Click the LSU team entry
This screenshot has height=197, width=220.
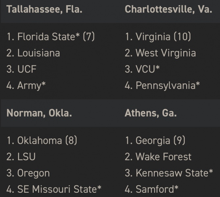pos(21,157)
